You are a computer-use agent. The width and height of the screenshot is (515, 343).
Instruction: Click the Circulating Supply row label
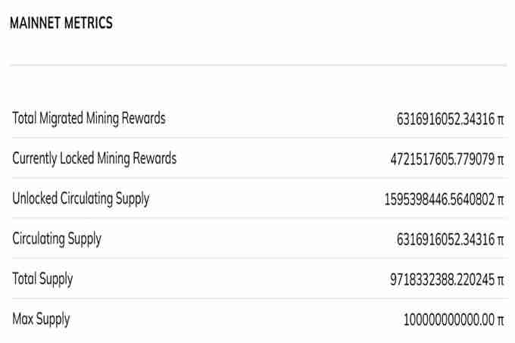(57, 239)
